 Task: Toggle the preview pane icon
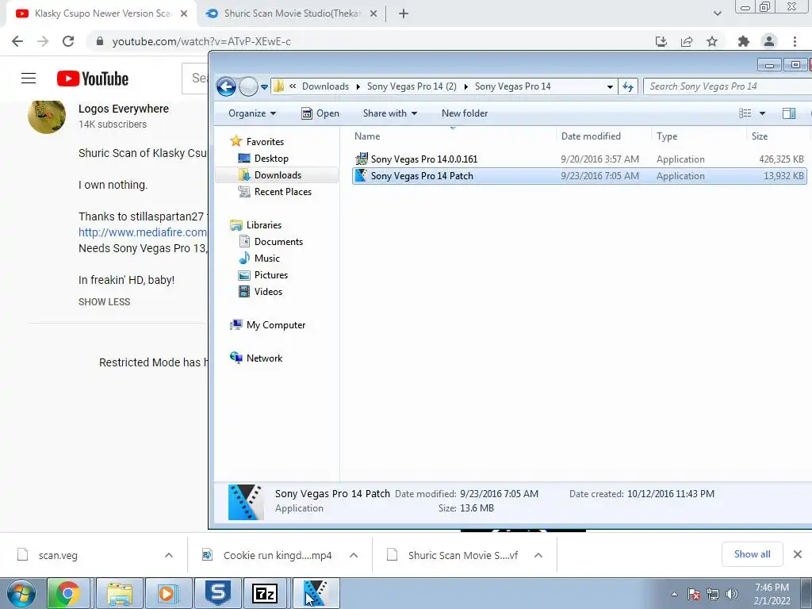pos(789,113)
